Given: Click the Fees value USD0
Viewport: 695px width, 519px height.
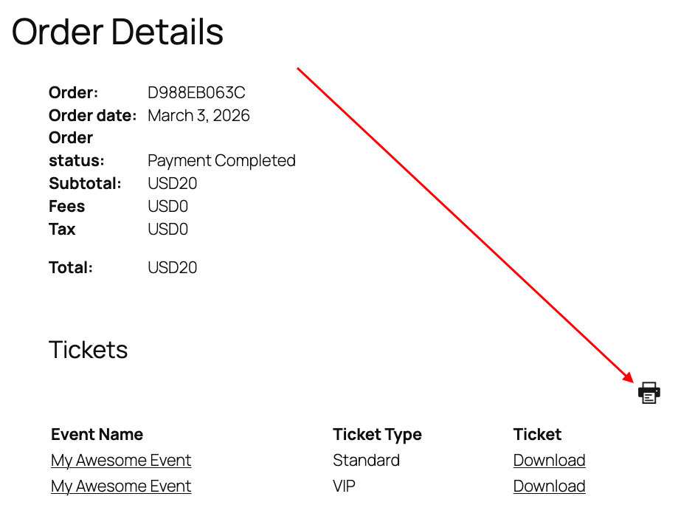Looking at the screenshot, I should point(167,207).
